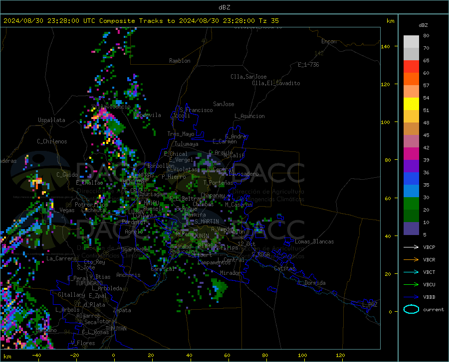Click the blue VBBB arrow symbol
The height and width of the screenshot is (362, 449).
pyautogui.click(x=411, y=297)
